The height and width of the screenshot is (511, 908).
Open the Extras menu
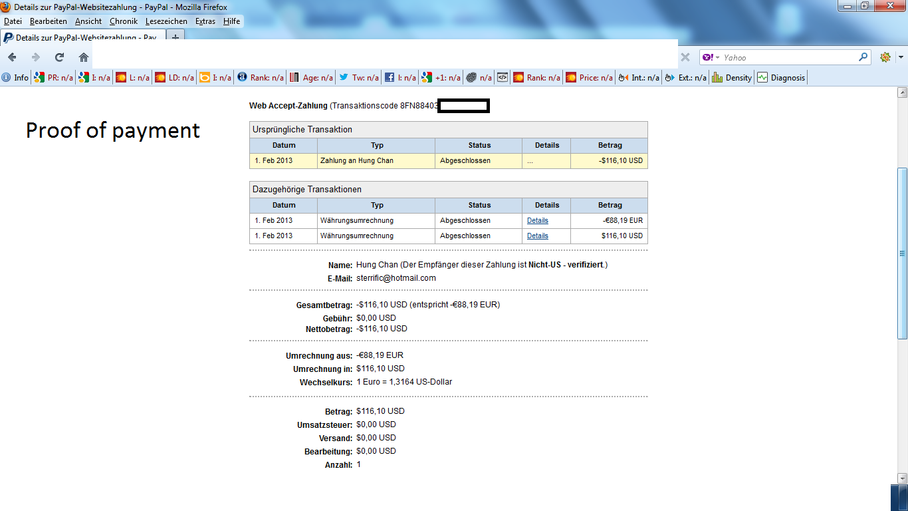pyautogui.click(x=205, y=21)
